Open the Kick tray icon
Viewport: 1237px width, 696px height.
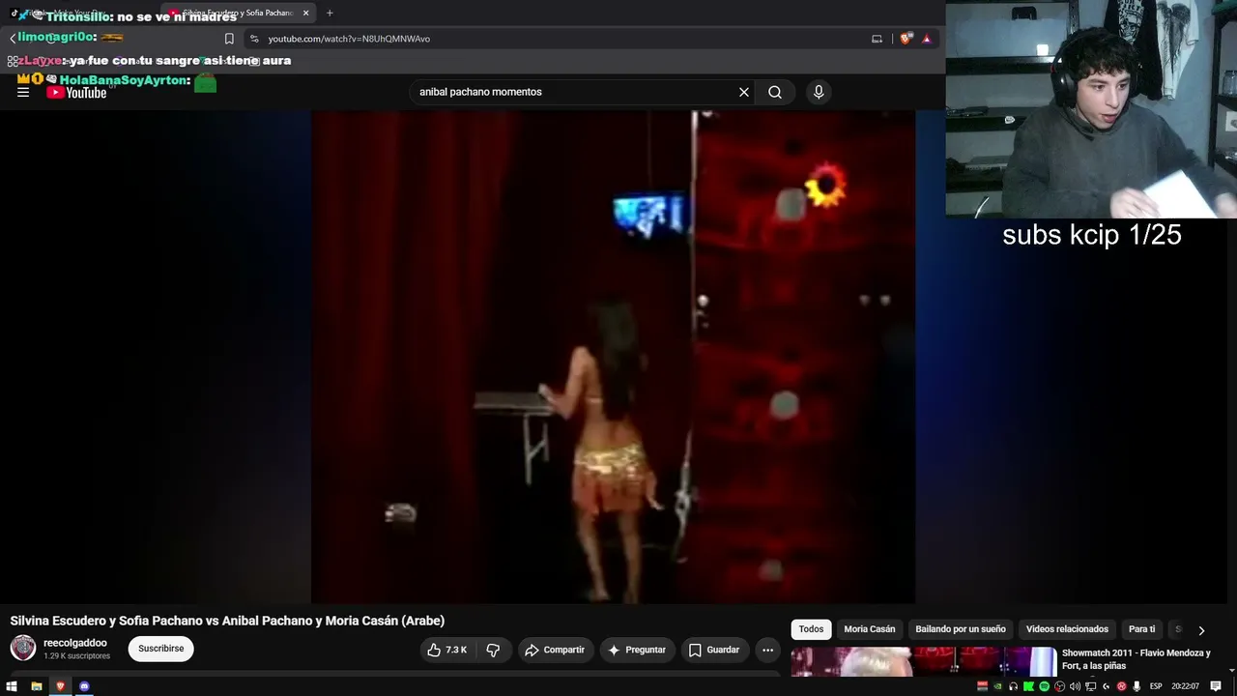[1029, 686]
